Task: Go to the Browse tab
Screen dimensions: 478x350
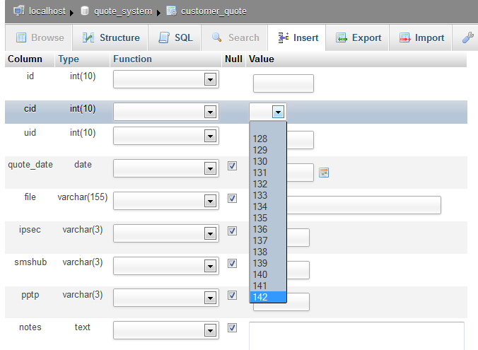Action: [40, 38]
